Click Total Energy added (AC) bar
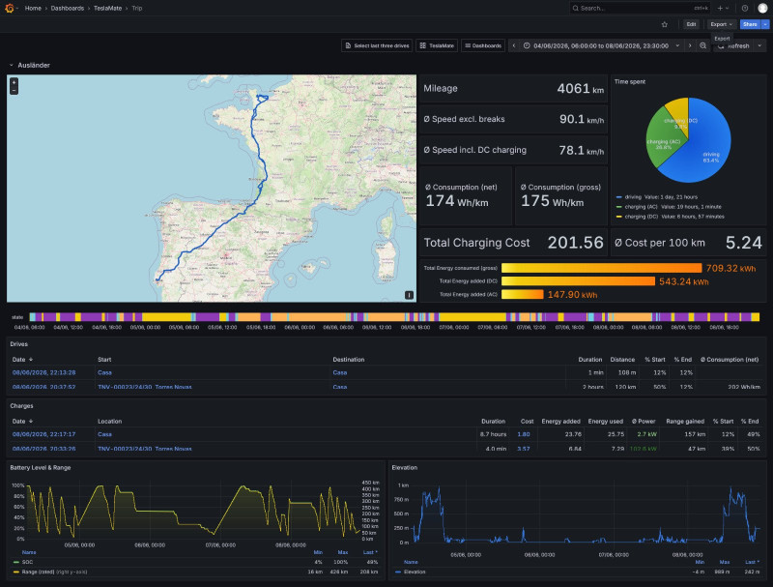This screenshot has width=773, height=587. click(x=522, y=295)
